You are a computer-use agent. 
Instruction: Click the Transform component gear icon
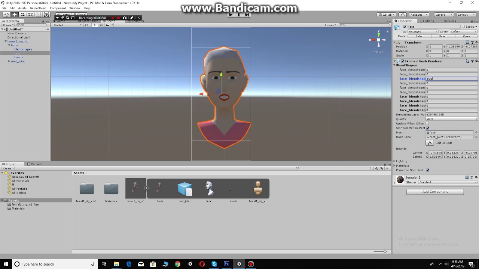(476, 43)
